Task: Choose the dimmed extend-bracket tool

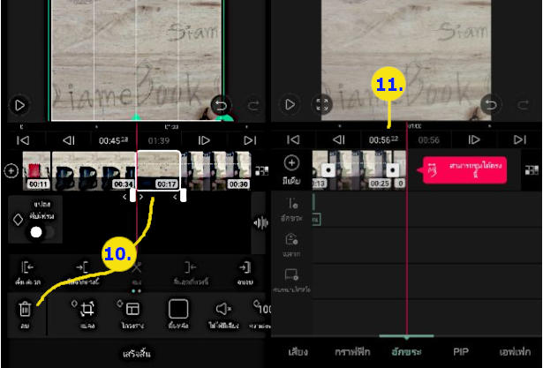Action: pyautogui.click(x=191, y=274)
